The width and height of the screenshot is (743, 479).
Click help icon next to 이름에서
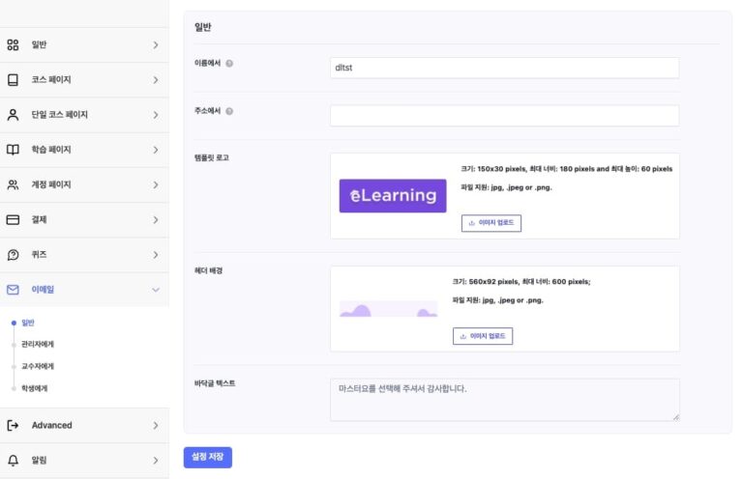coord(229,64)
